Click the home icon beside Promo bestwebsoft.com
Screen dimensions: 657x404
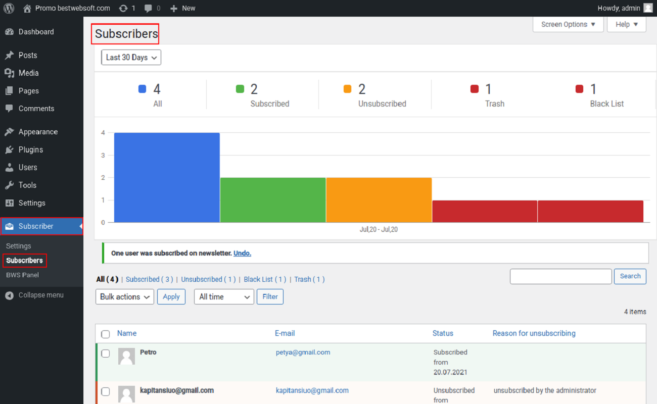27,8
